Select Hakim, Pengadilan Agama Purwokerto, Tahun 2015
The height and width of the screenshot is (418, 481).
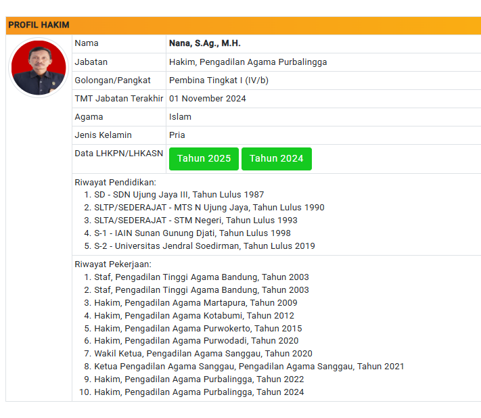pos(198,328)
